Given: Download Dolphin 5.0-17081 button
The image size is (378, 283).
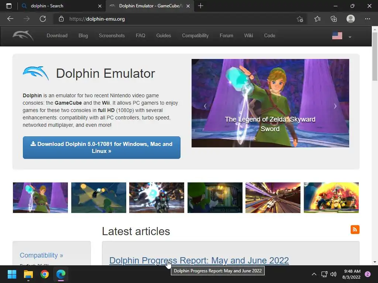Looking at the screenshot, I should tap(102, 147).
